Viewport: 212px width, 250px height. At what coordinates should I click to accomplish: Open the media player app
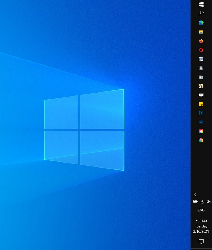[201, 77]
